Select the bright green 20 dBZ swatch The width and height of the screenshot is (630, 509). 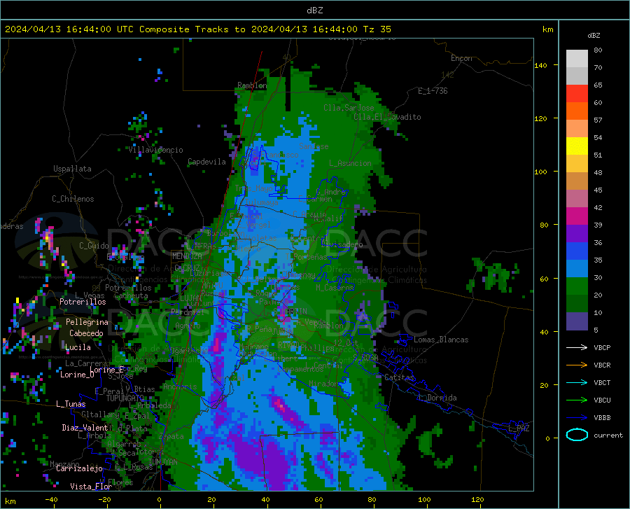click(577, 286)
